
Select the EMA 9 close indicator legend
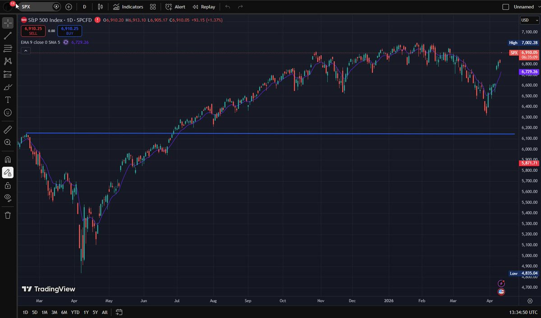point(40,42)
